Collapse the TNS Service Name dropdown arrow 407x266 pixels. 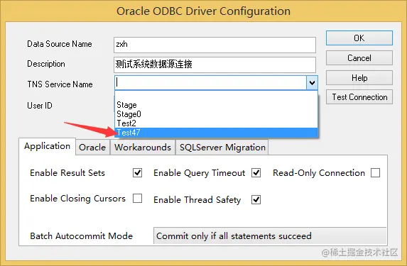click(x=312, y=83)
